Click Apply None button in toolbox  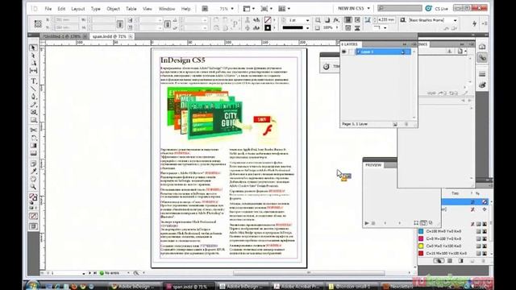(33, 216)
